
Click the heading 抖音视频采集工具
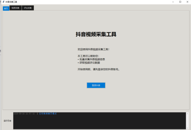point(96,34)
